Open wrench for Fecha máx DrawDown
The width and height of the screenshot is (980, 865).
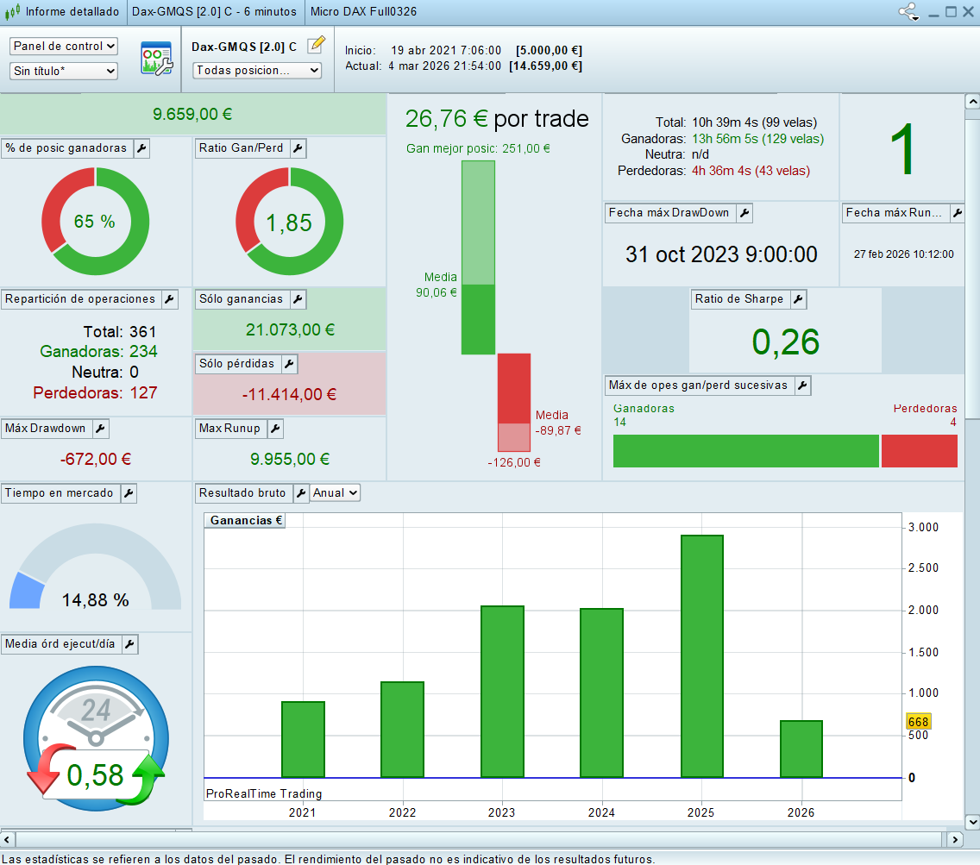tap(744, 213)
